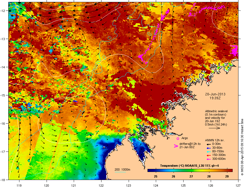The image size is (244, 188).
Task: Click the black 0-30m arrow in ANMN legend
Action: point(209,144)
